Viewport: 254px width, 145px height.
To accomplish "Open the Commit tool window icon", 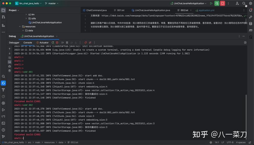I will click(3, 17).
